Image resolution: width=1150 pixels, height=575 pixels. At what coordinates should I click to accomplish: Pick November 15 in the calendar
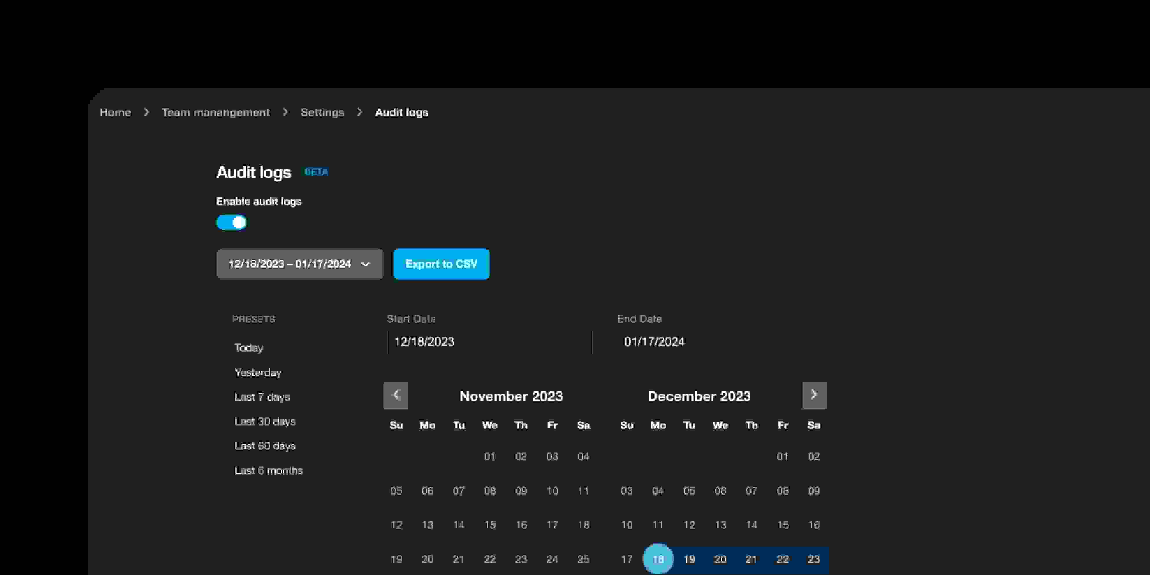click(490, 525)
